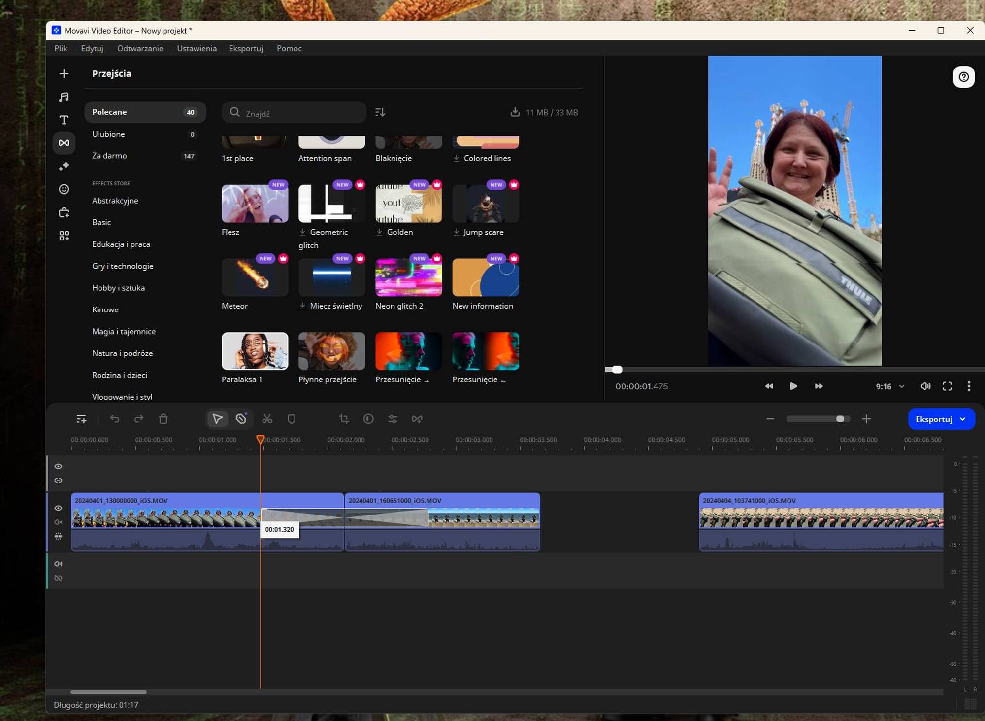Image resolution: width=985 pixels, height=721 pixels.
Task: Open color adjustments tool icon
Action: 368,419
